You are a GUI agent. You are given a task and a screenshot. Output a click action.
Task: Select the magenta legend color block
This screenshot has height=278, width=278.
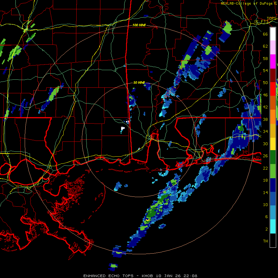273,61
